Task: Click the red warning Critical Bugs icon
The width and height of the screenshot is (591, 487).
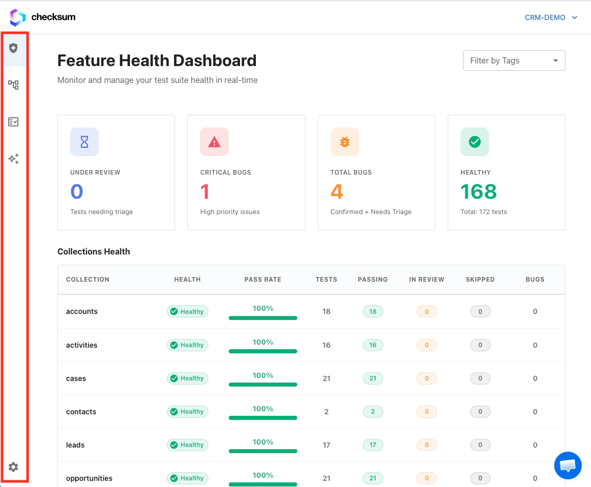Action: point(214,142)
